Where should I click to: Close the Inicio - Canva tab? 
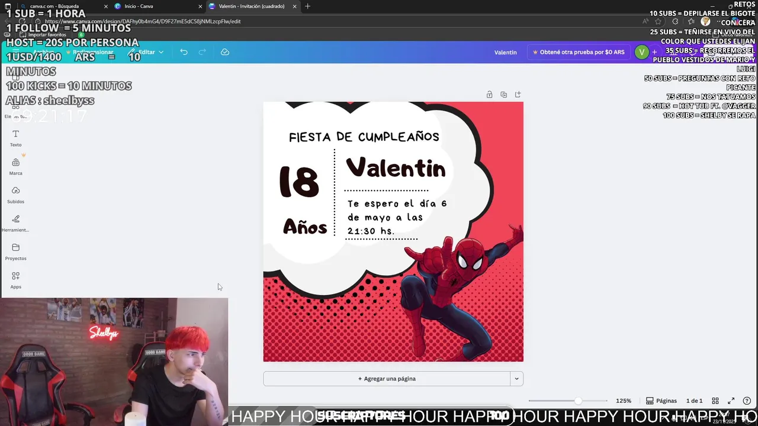(200, 6)
